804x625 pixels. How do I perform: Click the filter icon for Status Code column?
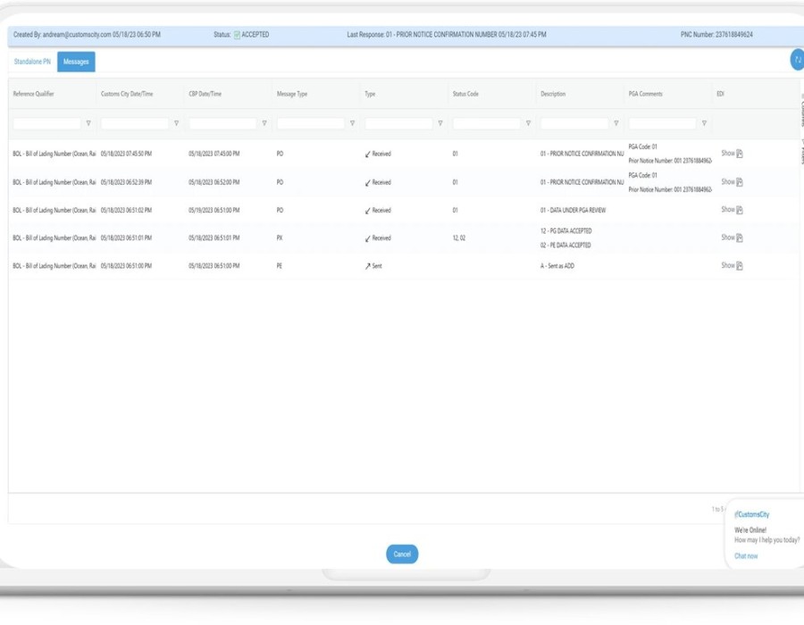coord(528,123)
